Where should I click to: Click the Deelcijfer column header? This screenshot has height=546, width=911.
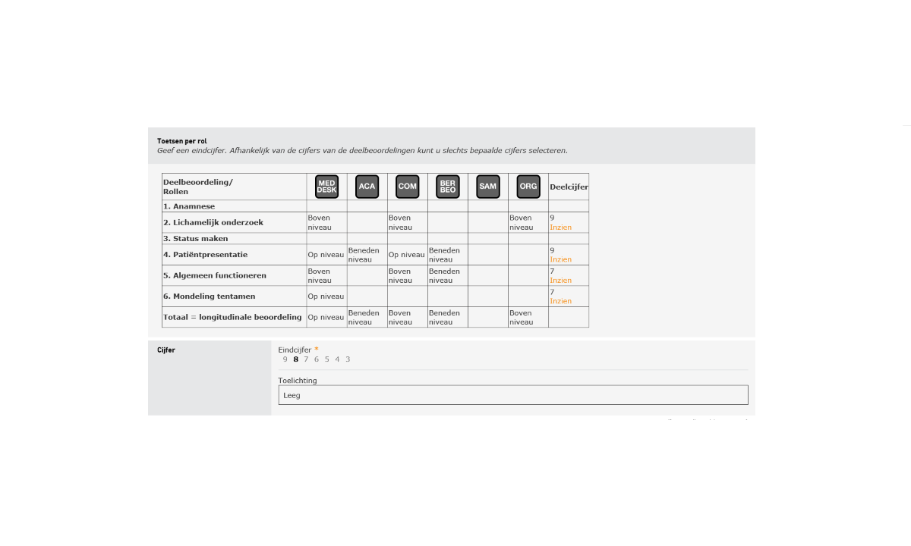pos(569,187)
